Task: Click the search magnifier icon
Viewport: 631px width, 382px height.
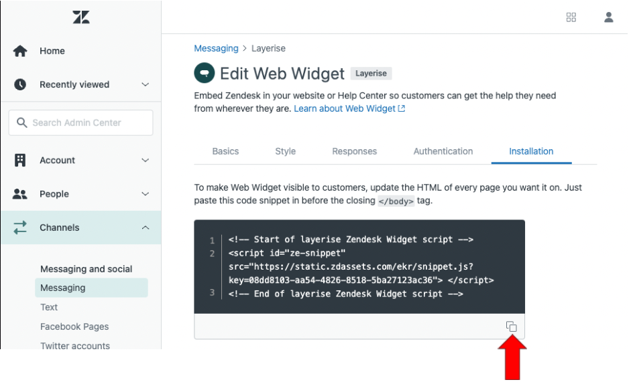Action: pyautogui.click(x=21, y=122)
